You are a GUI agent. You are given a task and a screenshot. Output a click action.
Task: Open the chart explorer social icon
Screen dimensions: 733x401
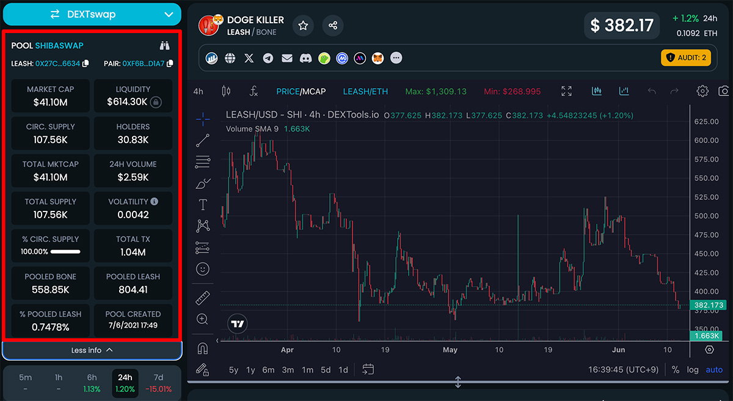pyautogui.click(x=212, y=58)
